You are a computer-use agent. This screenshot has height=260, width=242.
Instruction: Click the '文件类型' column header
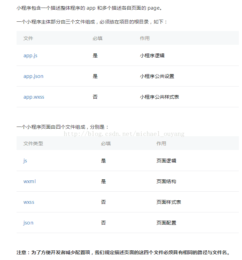[x=33, y=143]
